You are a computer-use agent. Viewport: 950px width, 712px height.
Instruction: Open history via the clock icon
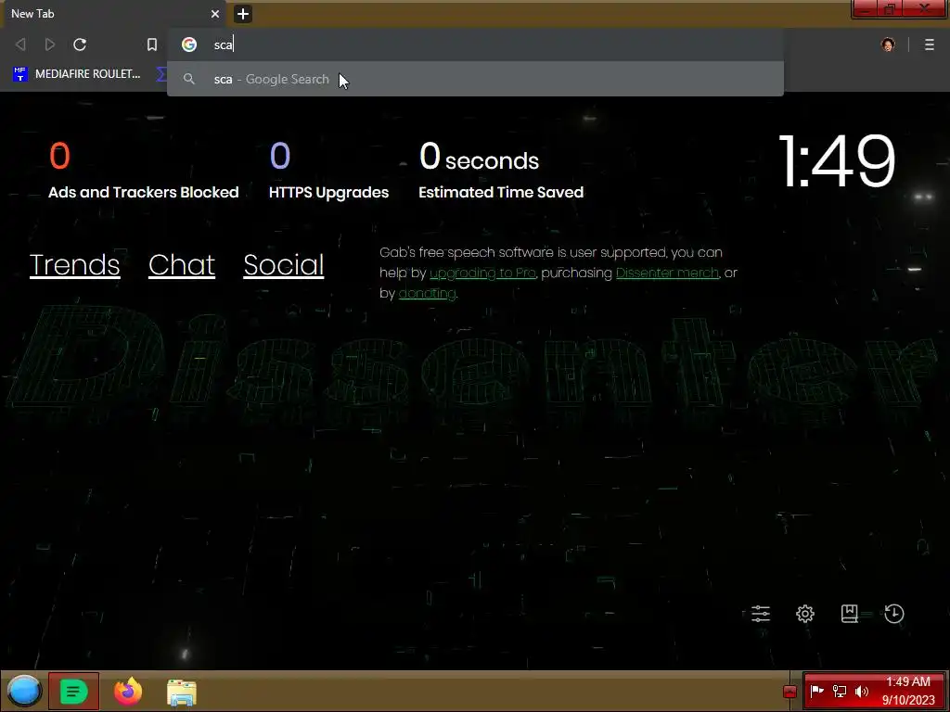click(893, 614)
